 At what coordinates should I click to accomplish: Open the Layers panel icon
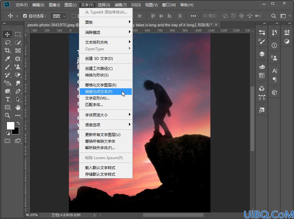point(262,54)
